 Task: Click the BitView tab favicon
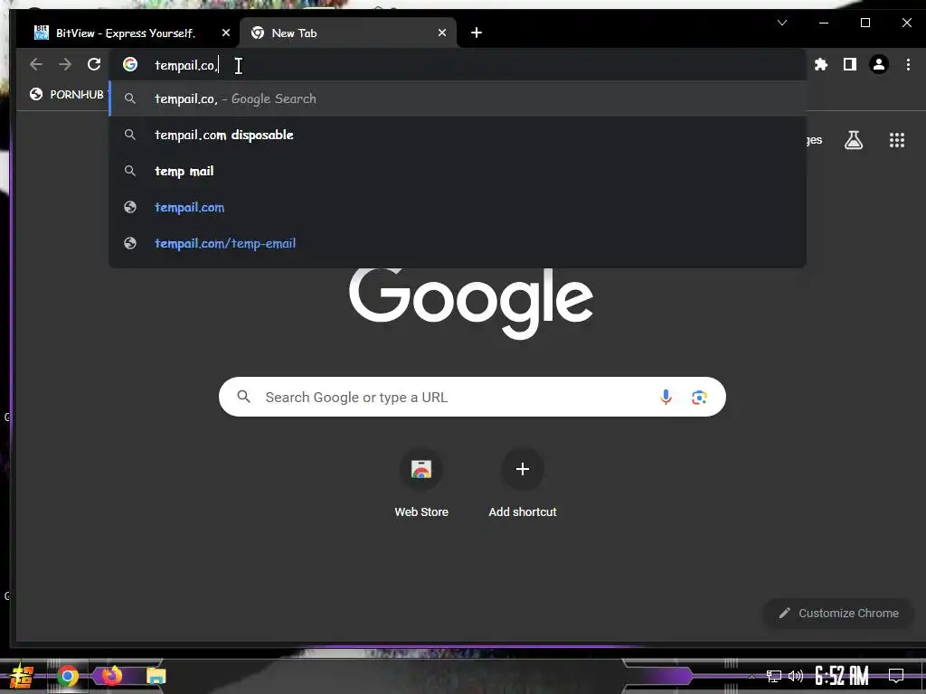[x=42, y=33]
